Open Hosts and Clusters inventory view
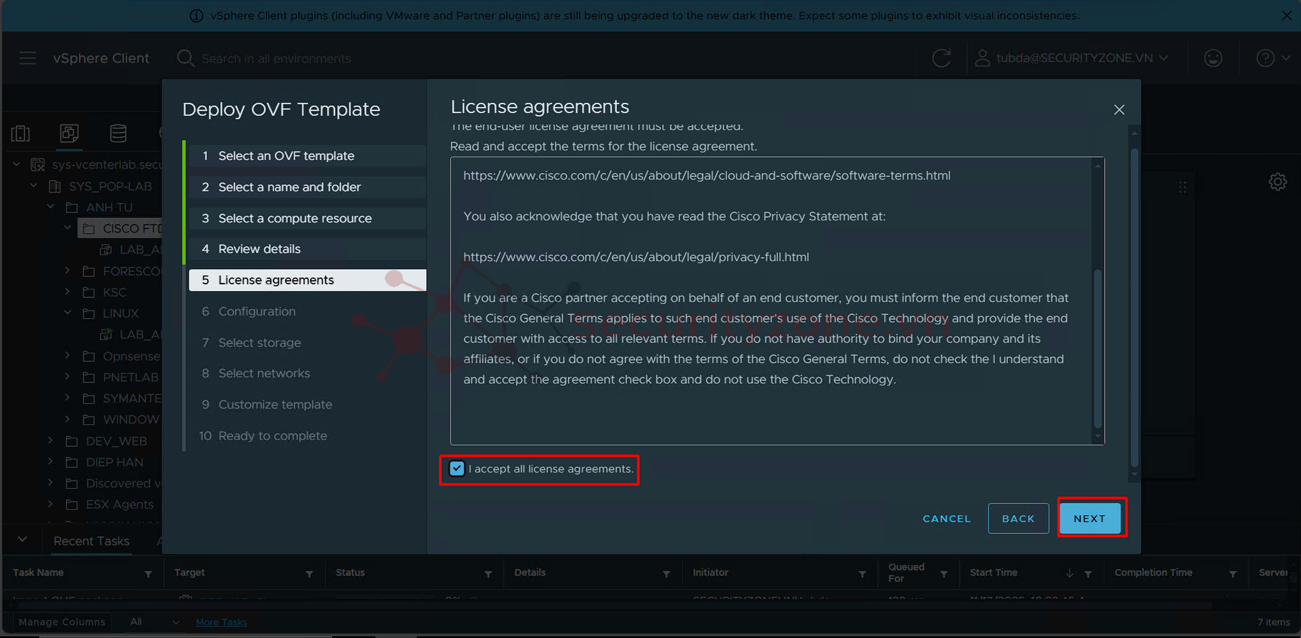This screenshot has width=1301, height=638. click(20, 133)
